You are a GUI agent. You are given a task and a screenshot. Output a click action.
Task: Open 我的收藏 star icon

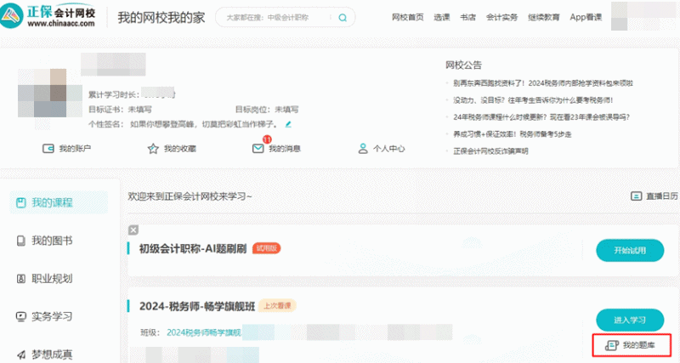153,149
